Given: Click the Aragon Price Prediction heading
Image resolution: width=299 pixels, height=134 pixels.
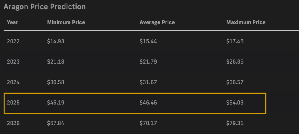Looking at the screenshot, I should [x=44, y=7].
